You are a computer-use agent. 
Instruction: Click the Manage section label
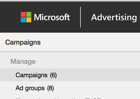(23, 61)
